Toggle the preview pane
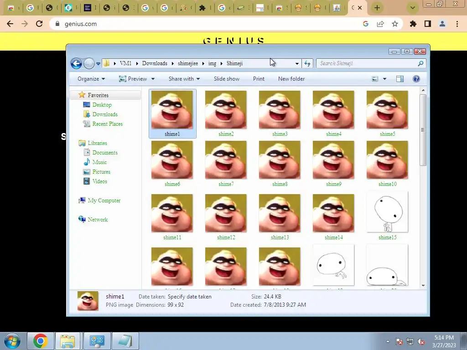 point(400,79)
